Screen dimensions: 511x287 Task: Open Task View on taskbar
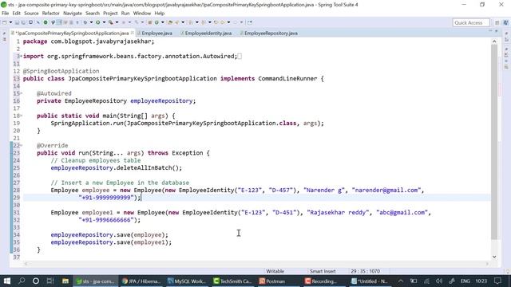pyautogui.click(x=50, y=281)
